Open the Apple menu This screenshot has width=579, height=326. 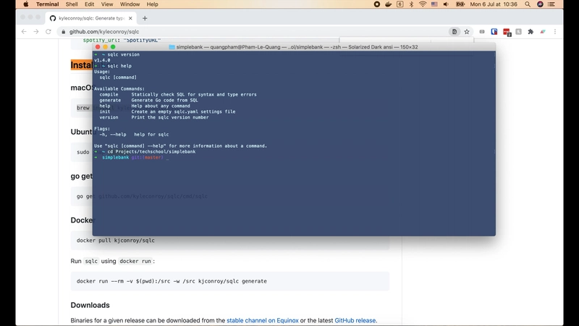(25, 4)
